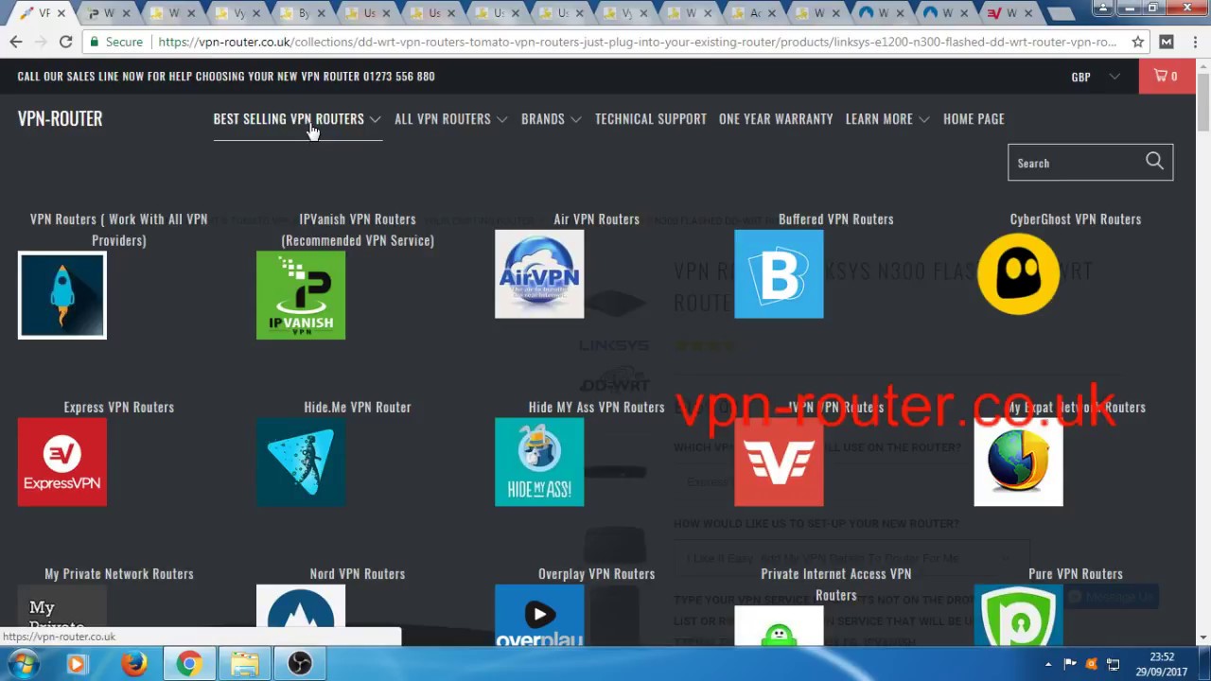The image size is (1211, 681).
Task: Open the shopping cart icon
Action: (1167, 76)
